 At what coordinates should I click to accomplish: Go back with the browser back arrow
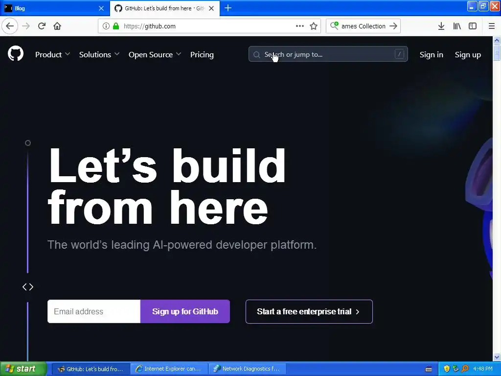click(x=10, y=26)
